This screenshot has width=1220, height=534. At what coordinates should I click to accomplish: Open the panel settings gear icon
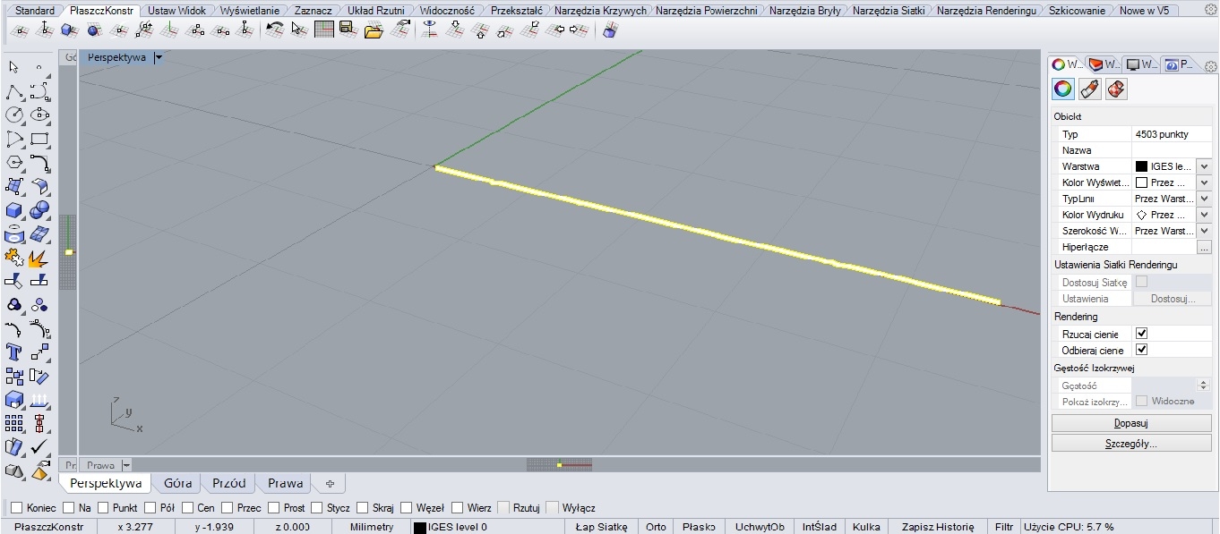[1210, 66]
